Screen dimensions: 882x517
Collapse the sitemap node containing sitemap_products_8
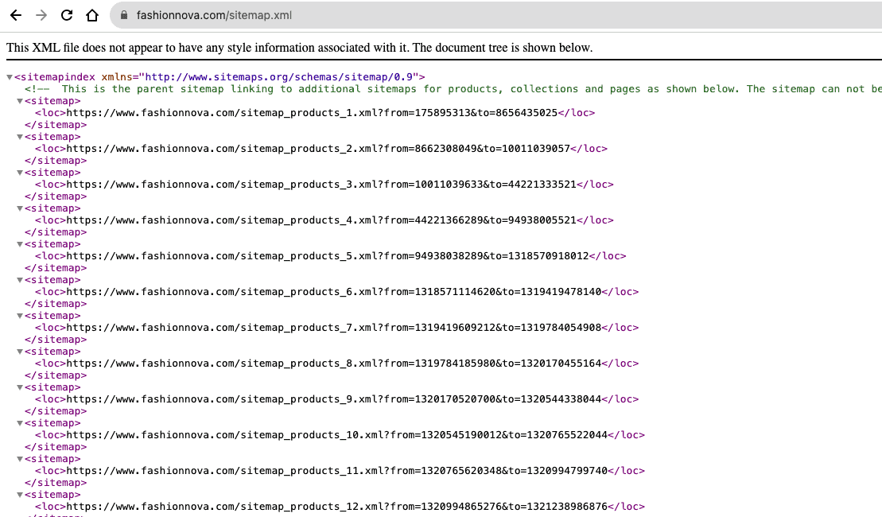(20, 352)
